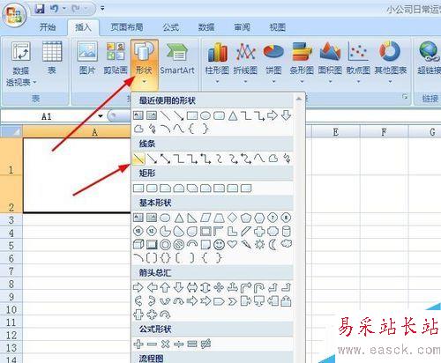Select the smiley face shape
441x363 pixels.
(219, 244)
